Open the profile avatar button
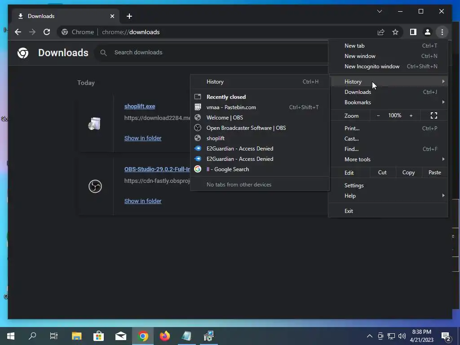This screenshot has height=345, width=460. click(x=428, y=32)
